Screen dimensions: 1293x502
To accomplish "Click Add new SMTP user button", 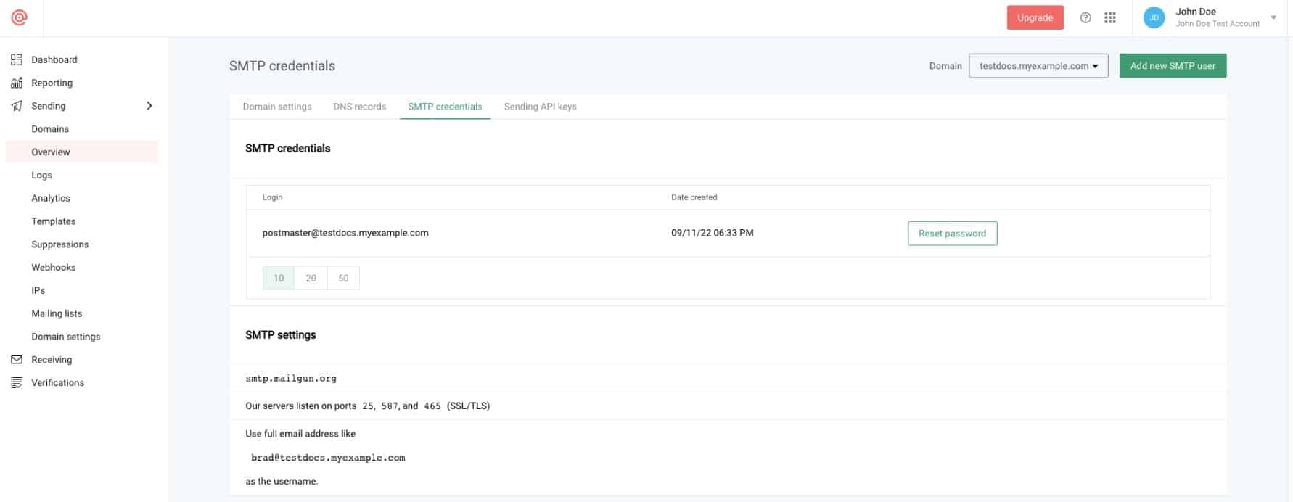I will tap(1173, 66).
